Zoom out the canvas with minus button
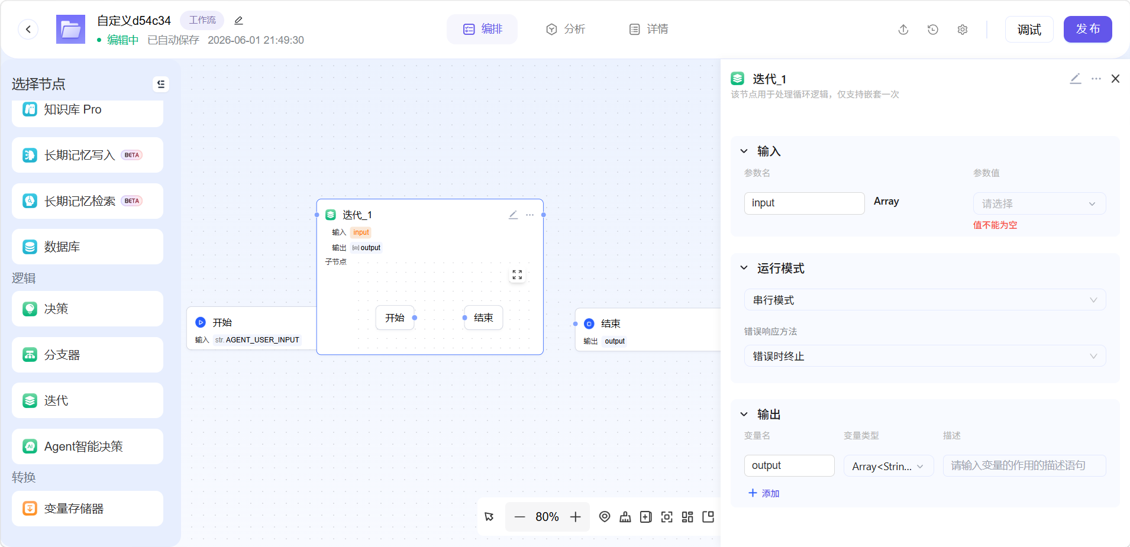The height and width of the screenshot is (547, 1130). click(519, 517)
